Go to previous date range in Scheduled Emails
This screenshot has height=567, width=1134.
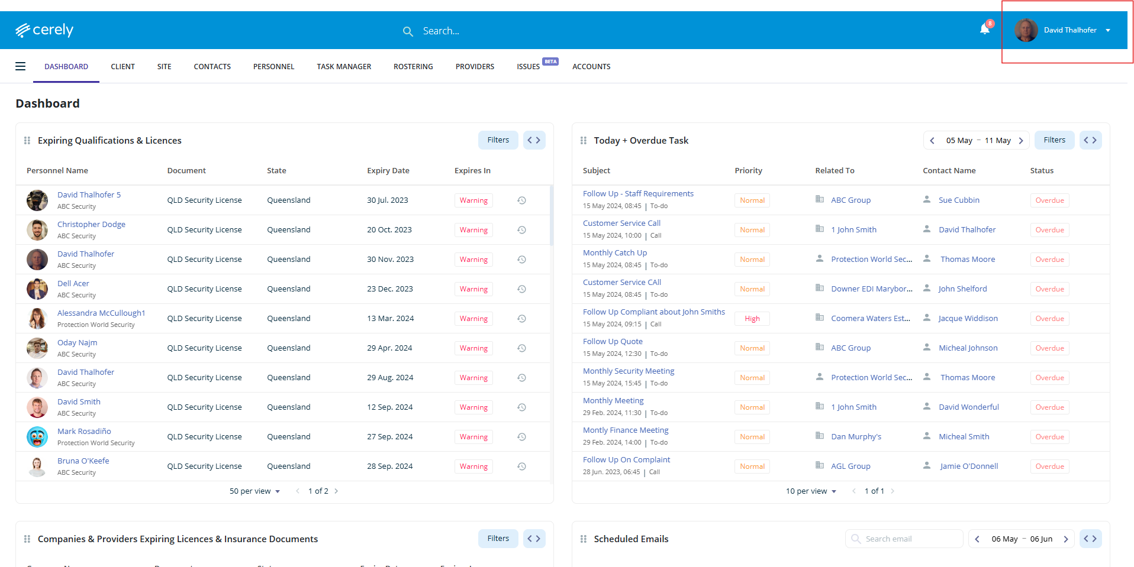(977, 539)
